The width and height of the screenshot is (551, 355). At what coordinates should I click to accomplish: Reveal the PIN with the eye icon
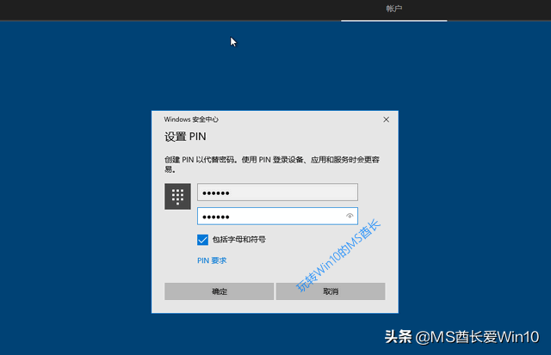point(350,217)
